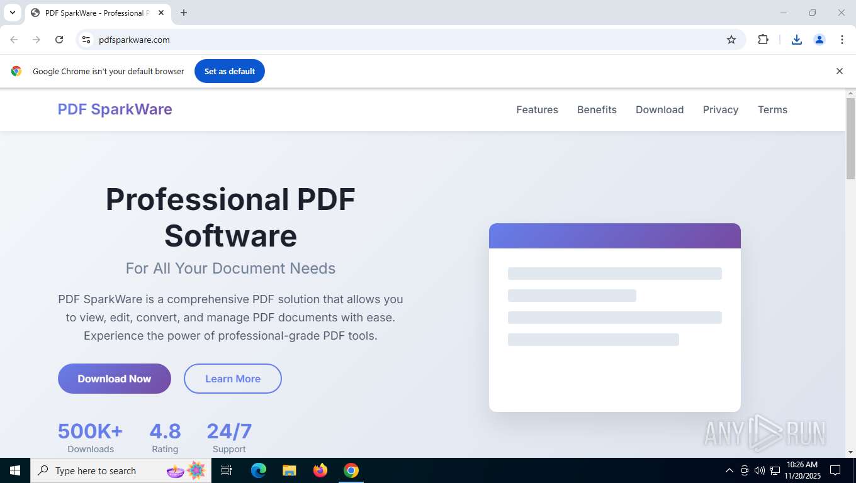Click the For All Your Document Needs subtitle
Screen dimensions: 856x483
coord(230,269)
